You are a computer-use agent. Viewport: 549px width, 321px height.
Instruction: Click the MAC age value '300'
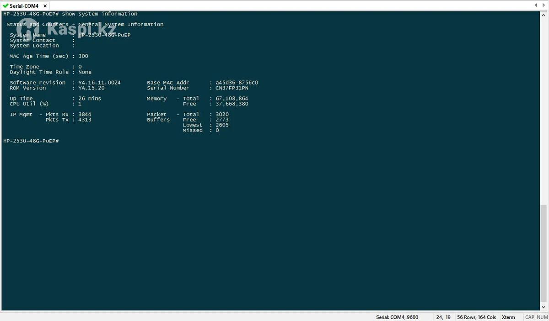83,56
